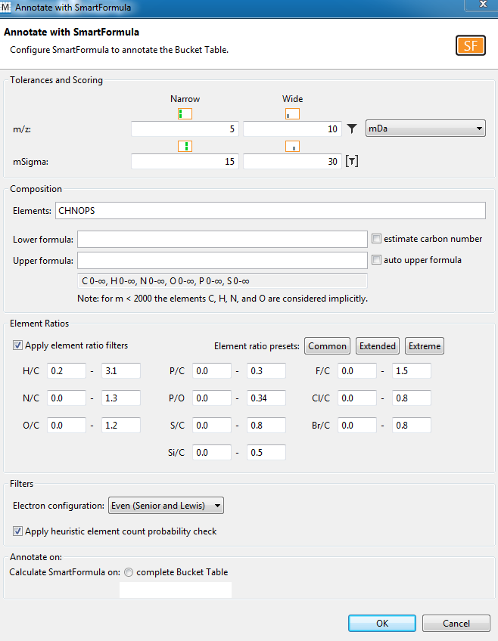This screenshot has width=498, height=641.
Task: Confirm with the OK button
Action: (x=382, y=623)
